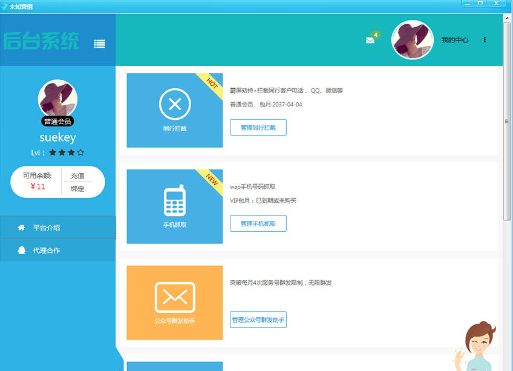
Task: Open the 代理合作 sidebar menu item
Action: (x=58, y=251)
